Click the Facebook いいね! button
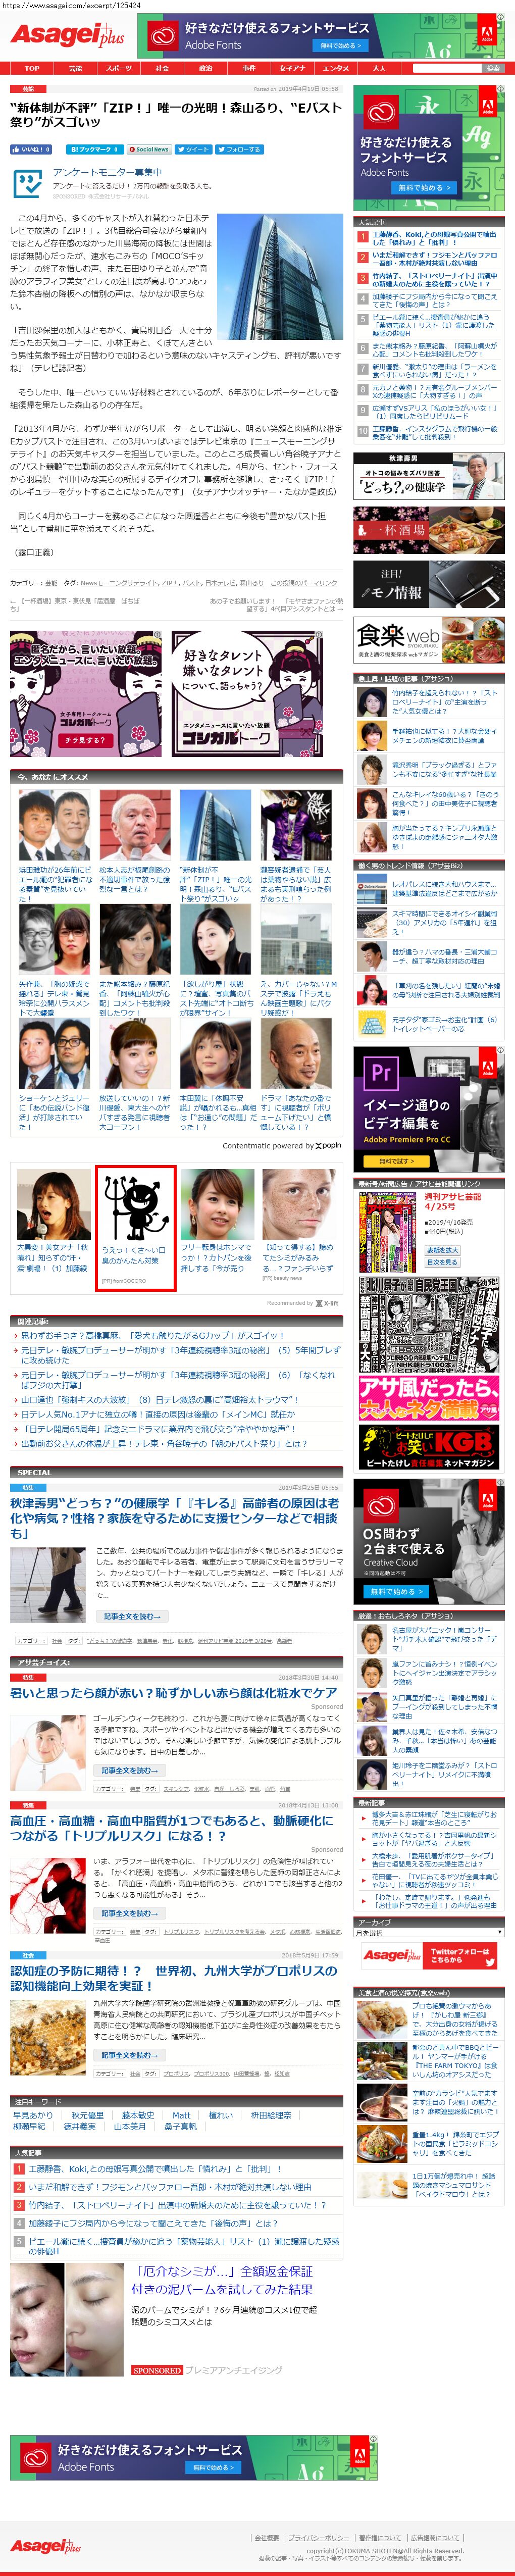515x2576 pixels. (31, 149)
